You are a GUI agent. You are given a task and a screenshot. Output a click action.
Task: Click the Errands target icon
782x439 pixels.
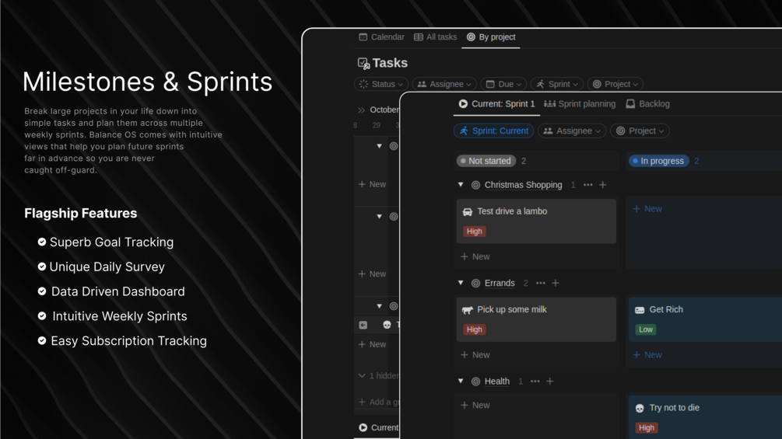(x=475, y=283)
